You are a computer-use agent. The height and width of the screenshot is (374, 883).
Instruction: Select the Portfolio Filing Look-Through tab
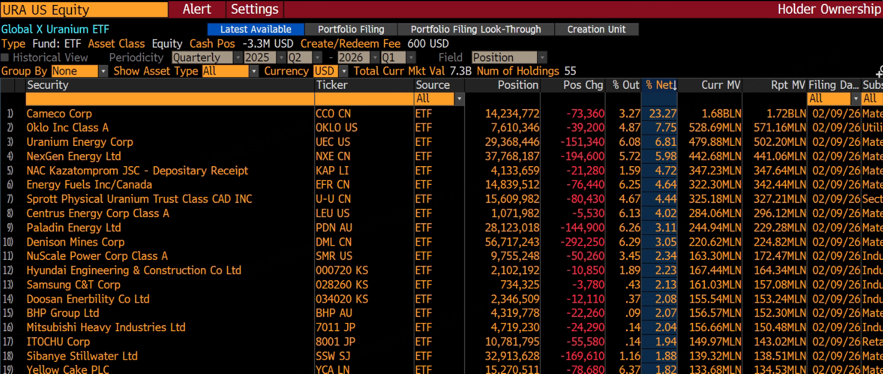pyautogui.click(x=476, y=30)
